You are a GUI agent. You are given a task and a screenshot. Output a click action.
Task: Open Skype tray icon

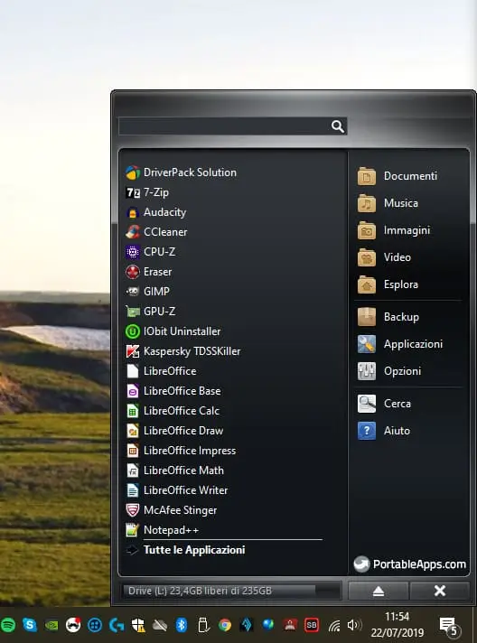tap(30, 625)
